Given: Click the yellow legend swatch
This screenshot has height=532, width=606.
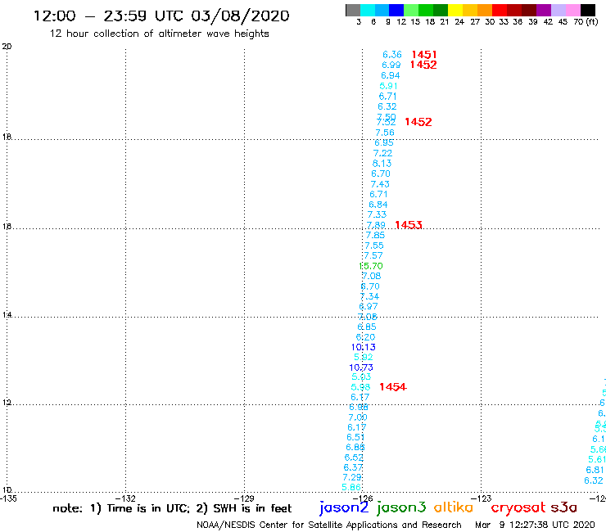Looking at the screenshot, I should [x=455, y=10].
